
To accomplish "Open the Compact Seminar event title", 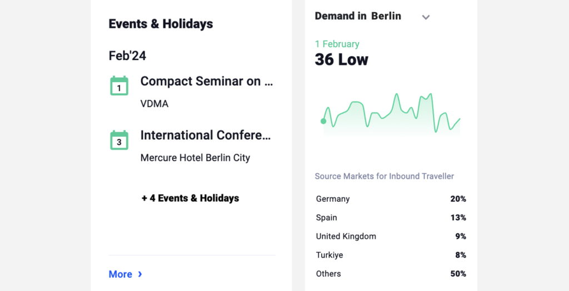I will [x=207, y=81].
